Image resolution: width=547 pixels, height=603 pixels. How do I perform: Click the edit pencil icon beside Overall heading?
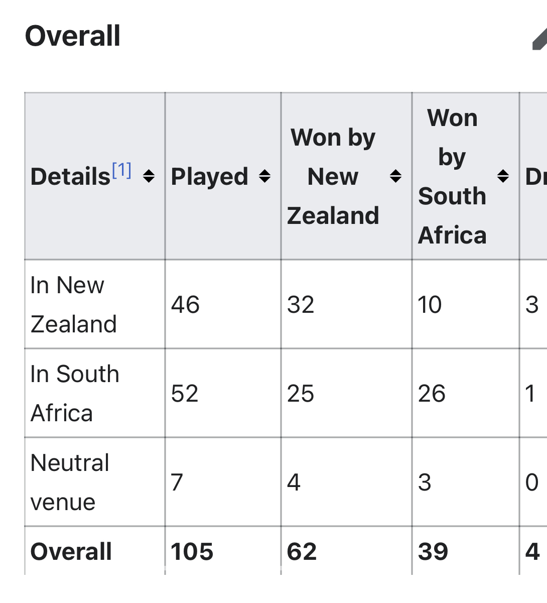pyautogui.click(x=540, y=39)
